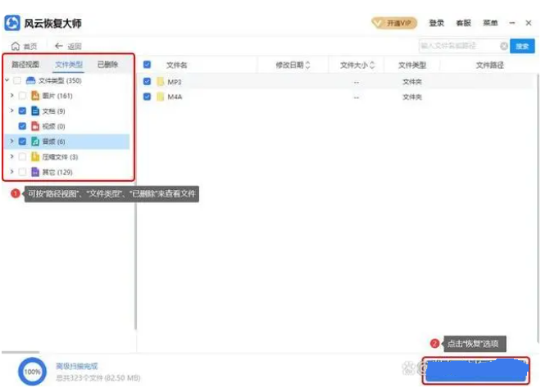Switch to the 路径视图 tab
This screenshot has width=541, height=388.
pyautogui.click(x=25, y=65)
